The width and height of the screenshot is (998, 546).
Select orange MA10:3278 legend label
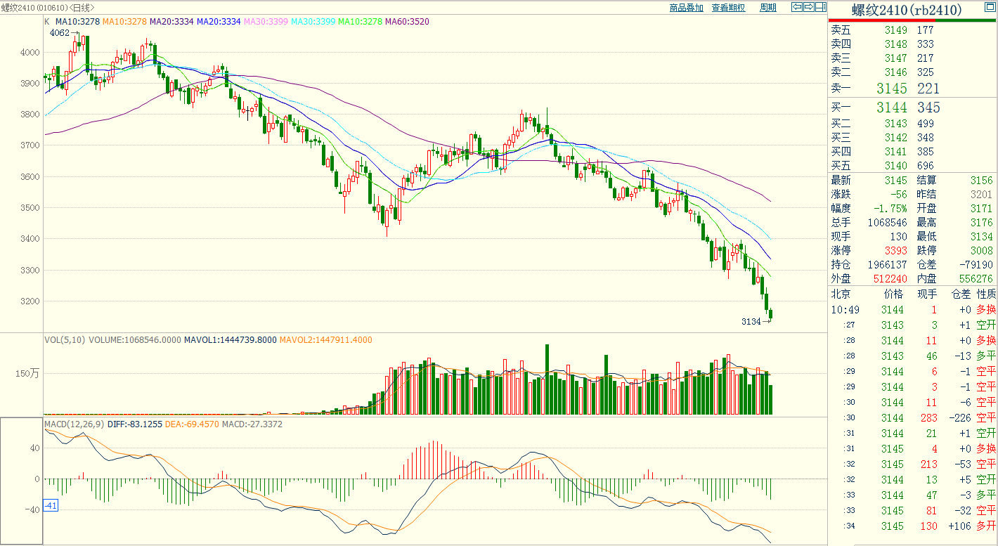(124, 22)
